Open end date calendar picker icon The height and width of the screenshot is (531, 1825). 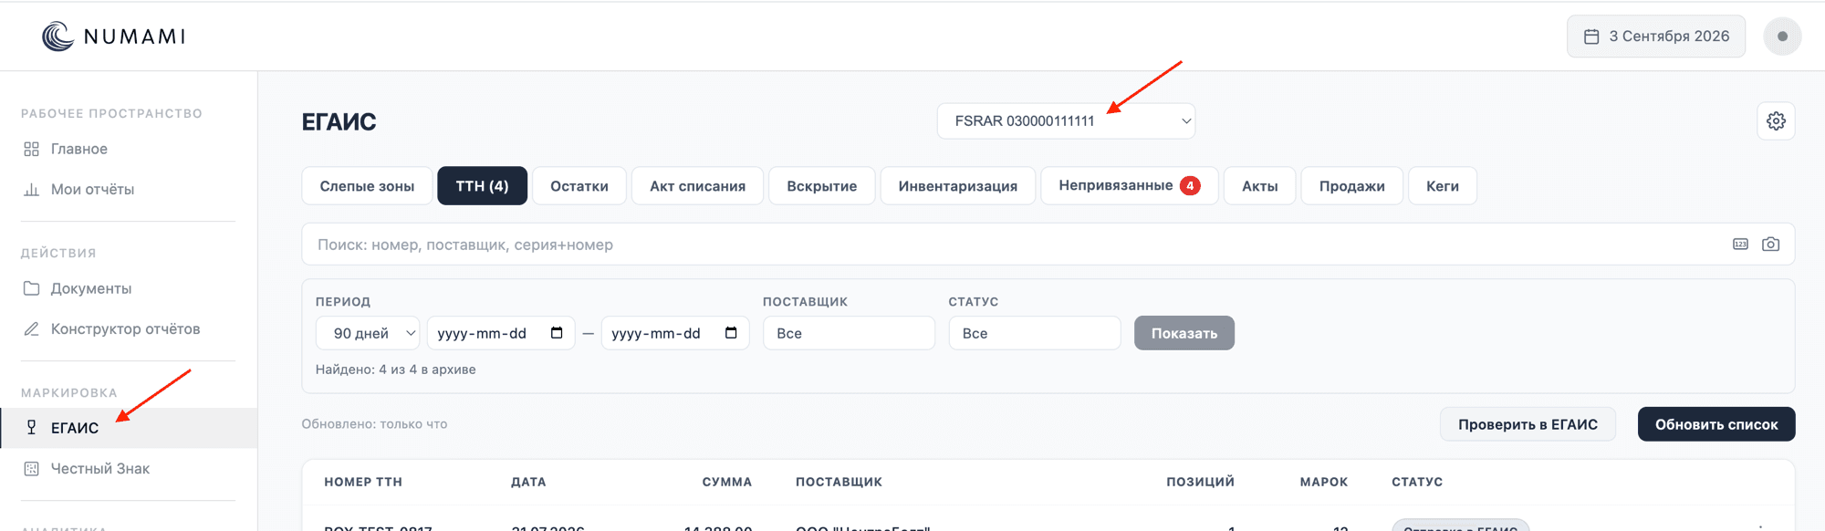click(x=731, y=333)
